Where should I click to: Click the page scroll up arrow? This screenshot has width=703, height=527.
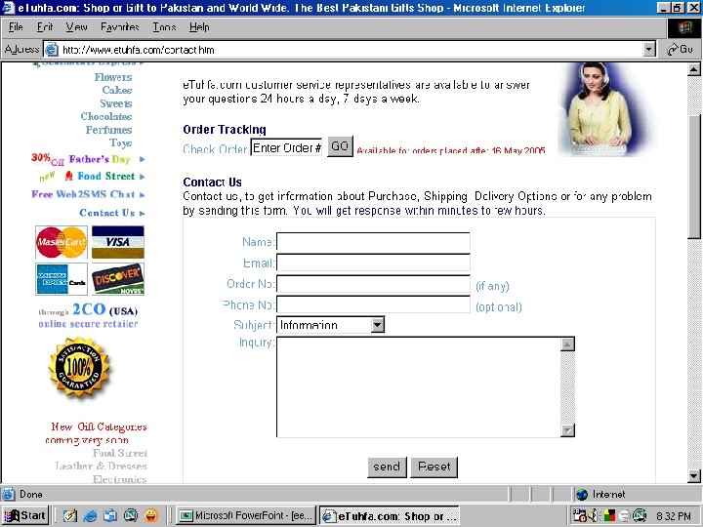[693, 69]
